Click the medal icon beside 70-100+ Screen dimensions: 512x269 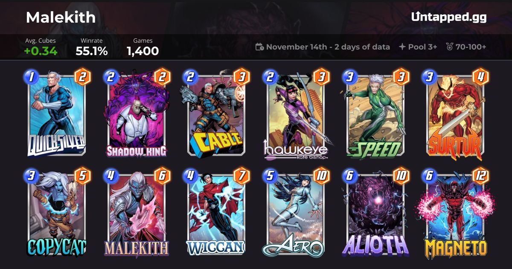tap(449, 47)
